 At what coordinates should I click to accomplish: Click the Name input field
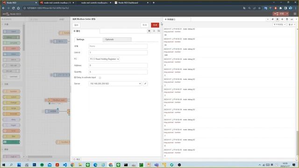point(118,46)
